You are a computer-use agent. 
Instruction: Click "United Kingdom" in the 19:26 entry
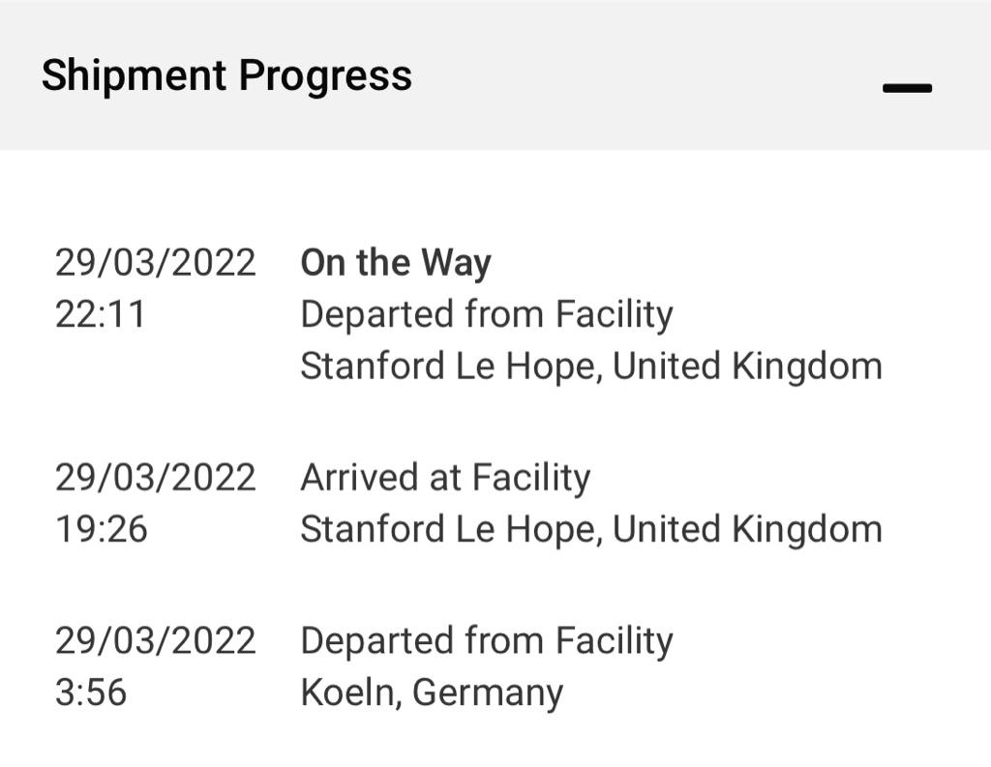[x=748, y=529]
